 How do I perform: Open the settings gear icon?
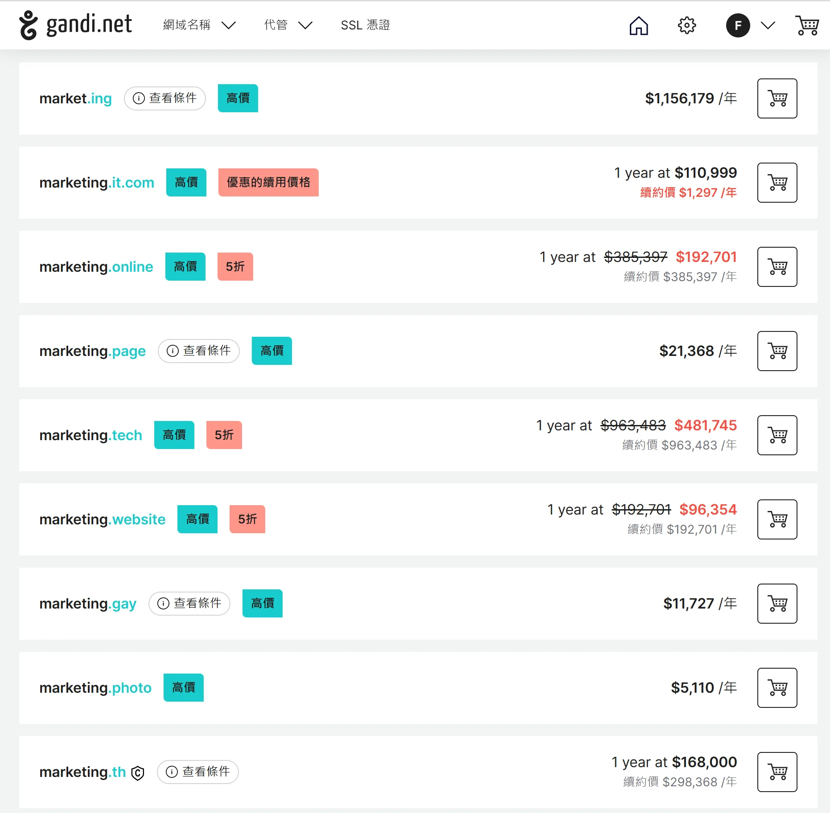[686, 25]
